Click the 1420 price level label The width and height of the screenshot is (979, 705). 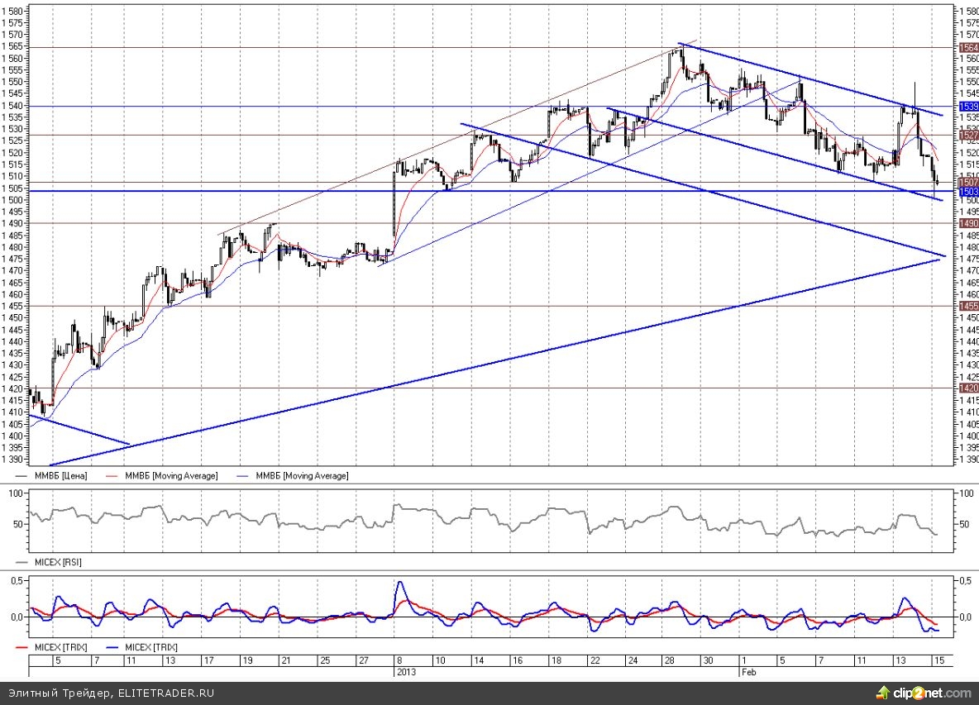pos(967,388)
